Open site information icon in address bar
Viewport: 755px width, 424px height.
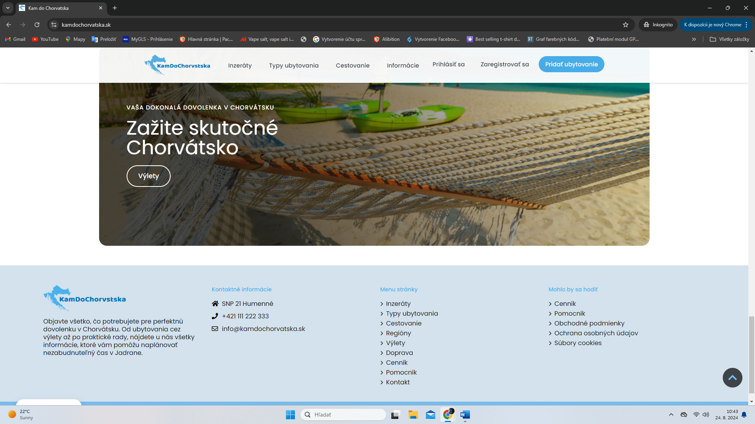pos(54,25)
